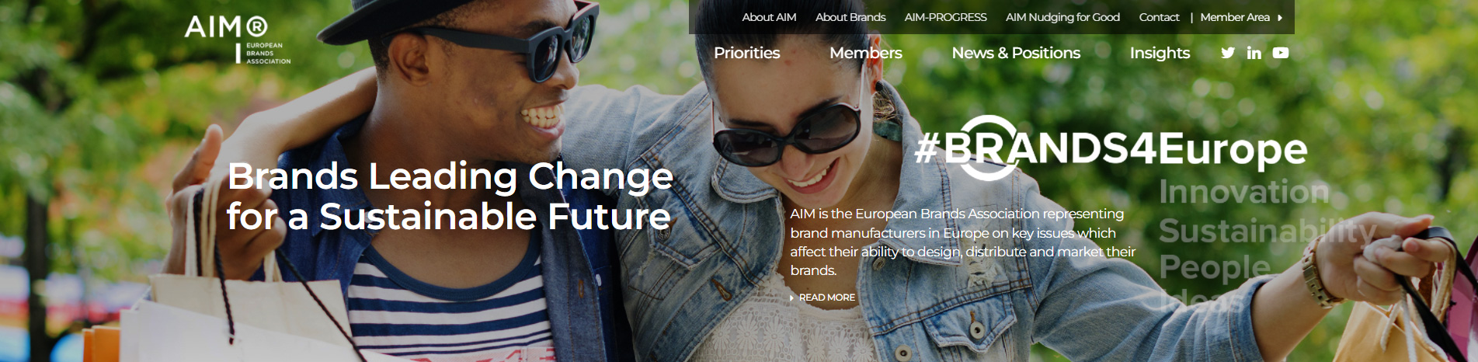This screenshot has width=1478, height=362.
Task: Open the Insights menu
Action: 1160,53
